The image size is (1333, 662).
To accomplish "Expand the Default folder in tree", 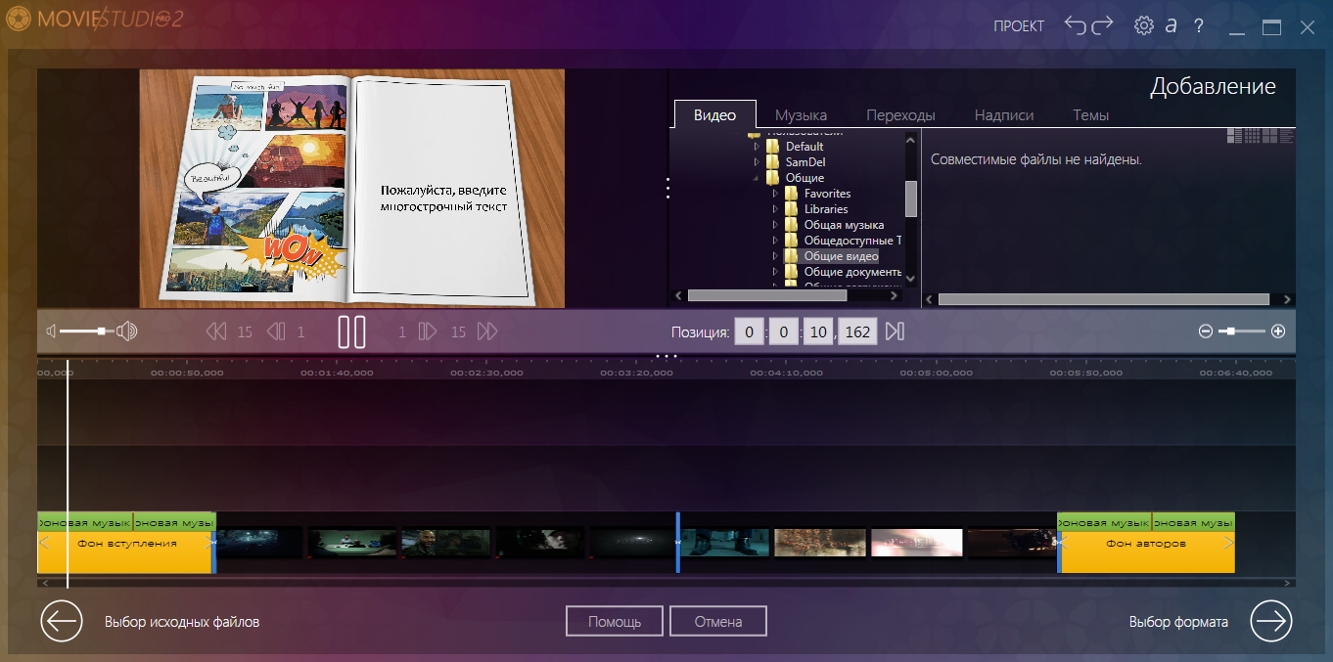I will (757, 147).
